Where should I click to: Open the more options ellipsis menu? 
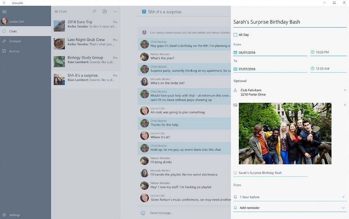click(x=115, y=11)
